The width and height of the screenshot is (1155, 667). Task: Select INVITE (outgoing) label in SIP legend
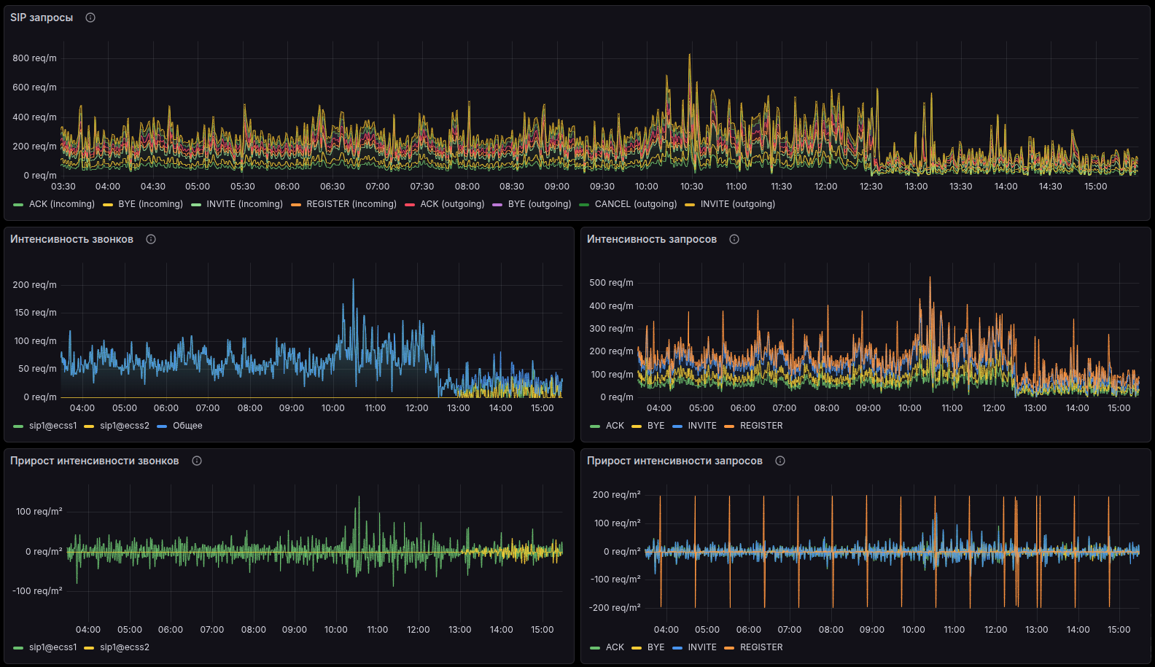coord(737,204)
